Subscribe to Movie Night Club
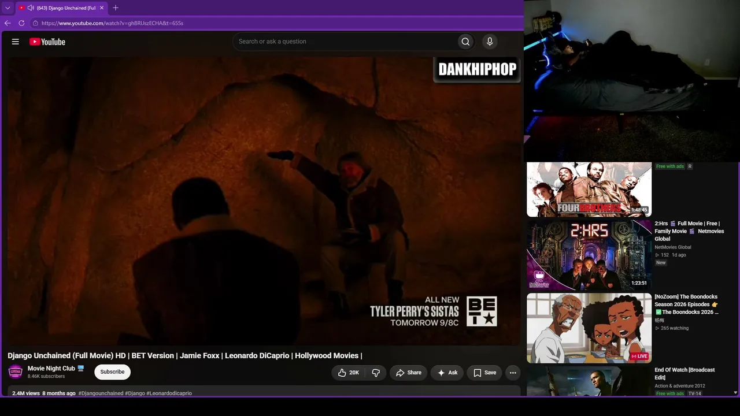This screenshot has width=740, height=416. pos(112,372)
